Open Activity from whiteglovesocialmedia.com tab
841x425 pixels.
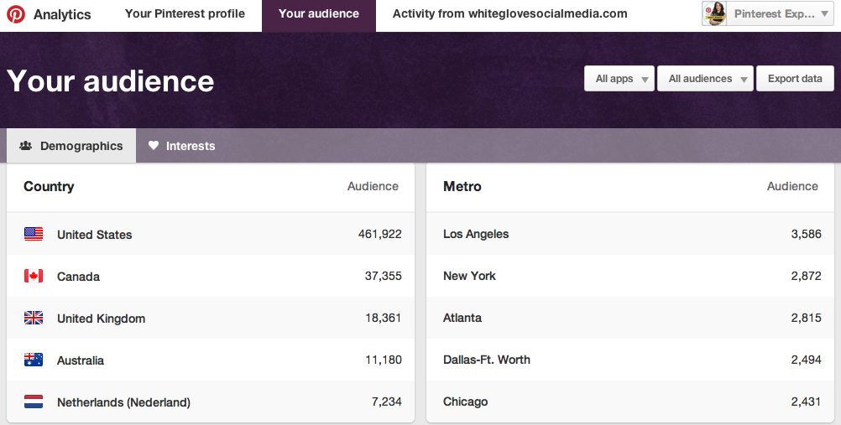point(509,14)
